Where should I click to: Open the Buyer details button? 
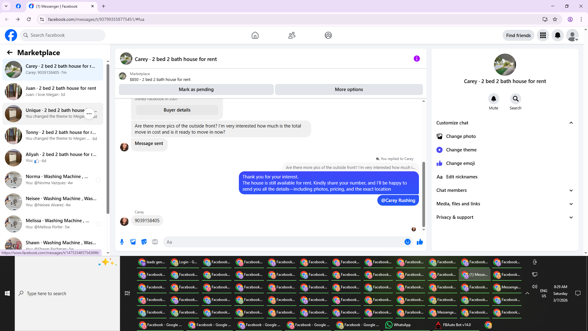[x=177, y=110]
